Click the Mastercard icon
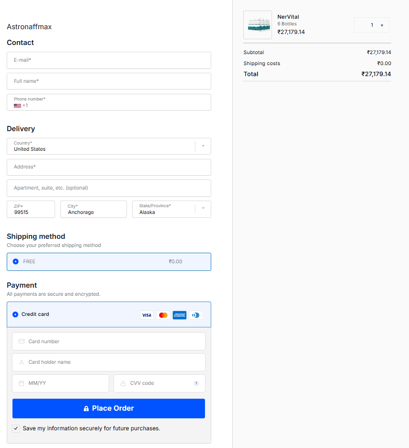 (163, 315)
